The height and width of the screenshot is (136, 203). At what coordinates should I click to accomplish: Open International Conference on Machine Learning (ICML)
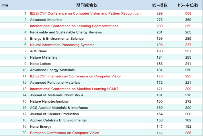point(74,89)
